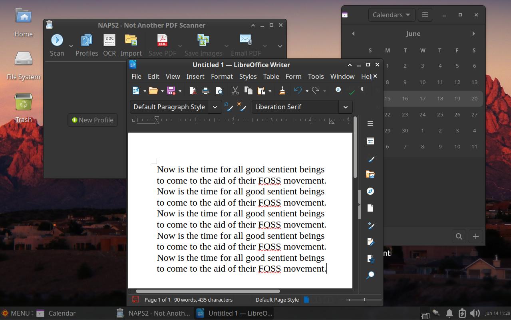This screenshot has height=320, width=511.
Task: Click document-modified save indicator in status bar
Action: [135, 299]
